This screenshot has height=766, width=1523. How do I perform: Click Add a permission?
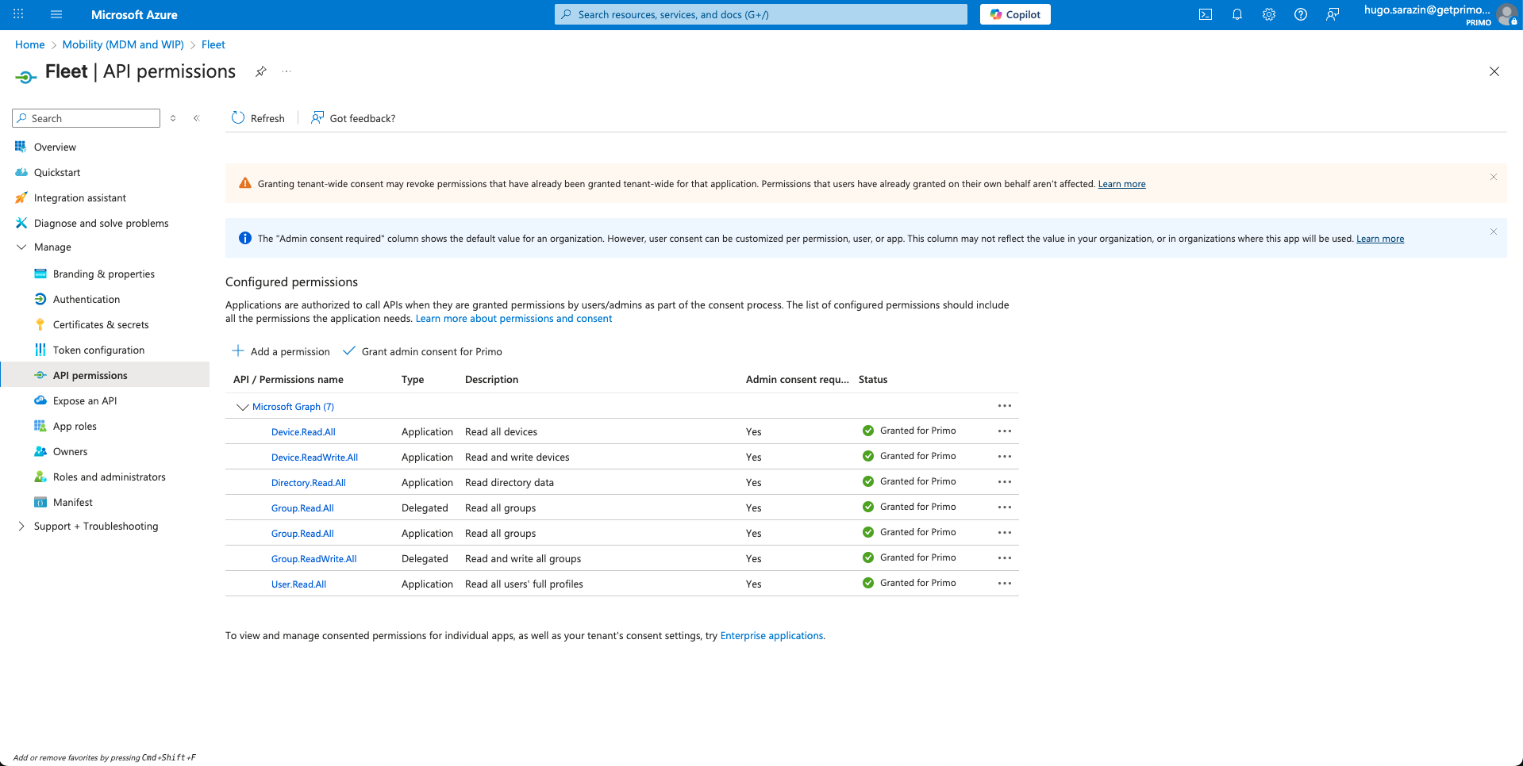pyautogui.click(x=281, y=351)
